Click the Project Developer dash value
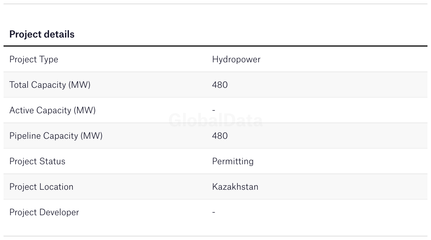This screenshot has width=431, height=240. click(213, 212)
